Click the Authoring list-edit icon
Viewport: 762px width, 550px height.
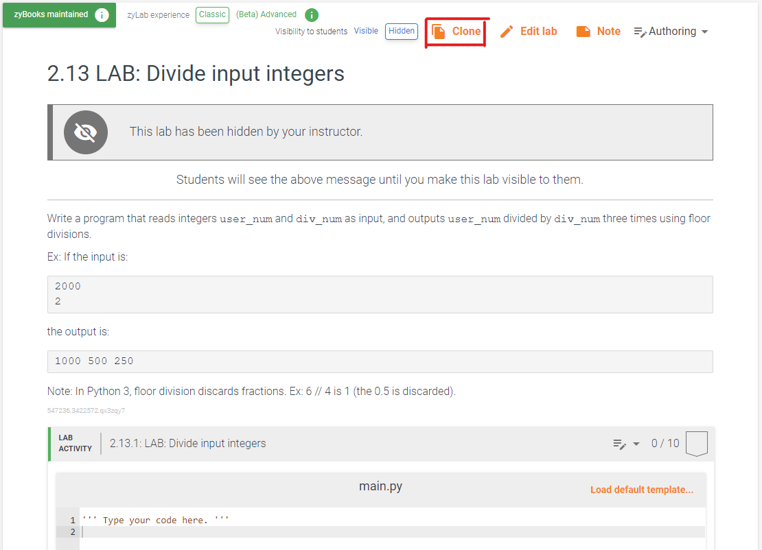640,32
